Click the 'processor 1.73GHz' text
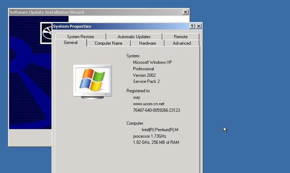This screenshot has width=290, height=173. tap(150, 136)
